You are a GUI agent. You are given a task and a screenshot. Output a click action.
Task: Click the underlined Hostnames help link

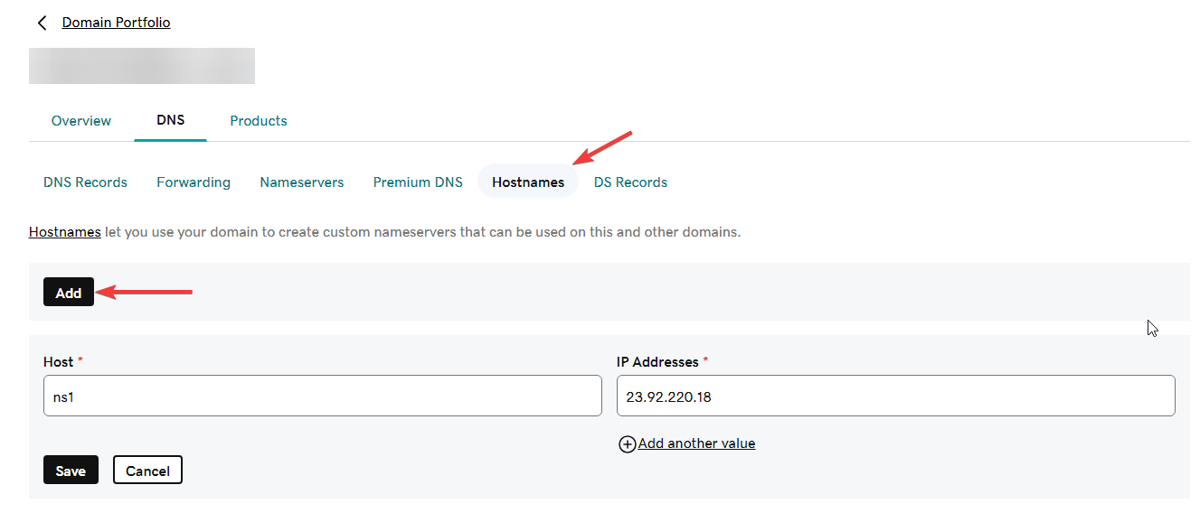point(65,232)
